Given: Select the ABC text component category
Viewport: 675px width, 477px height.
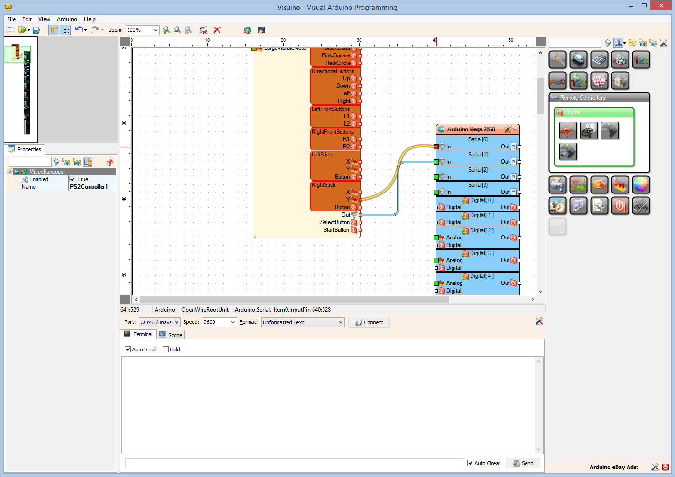Looking at the screenshot, I should pos(557,80).
